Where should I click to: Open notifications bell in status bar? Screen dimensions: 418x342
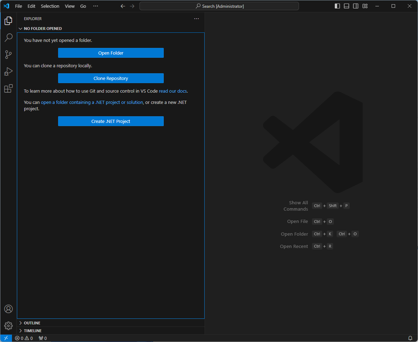point(410,338)
